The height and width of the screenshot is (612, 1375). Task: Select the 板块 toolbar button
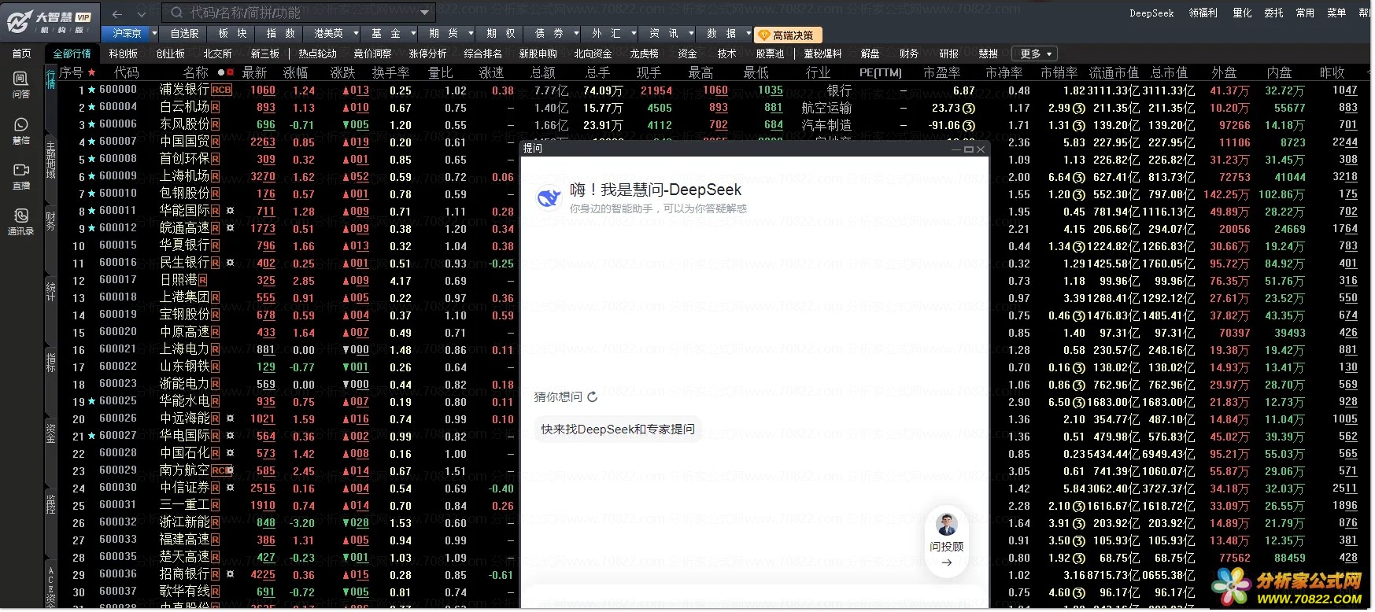[232, 34]
